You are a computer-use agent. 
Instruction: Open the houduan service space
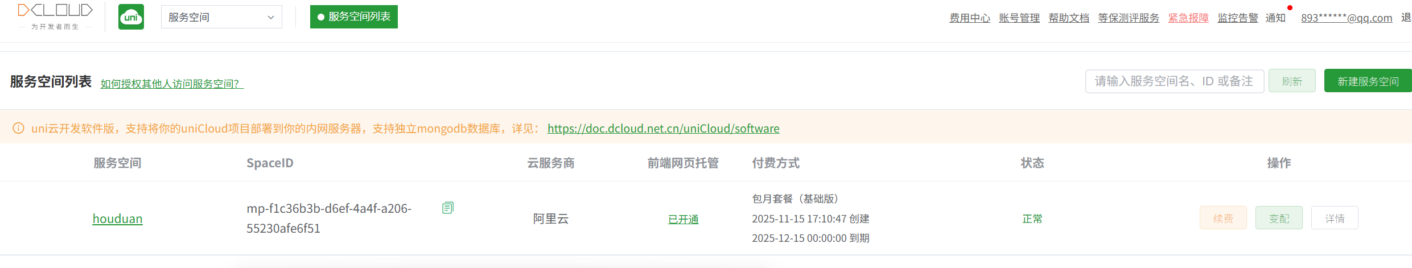pyautogui.click(x=118, y=218)
